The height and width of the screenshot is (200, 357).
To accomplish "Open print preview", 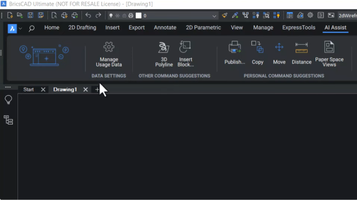I will coord(54,16).
